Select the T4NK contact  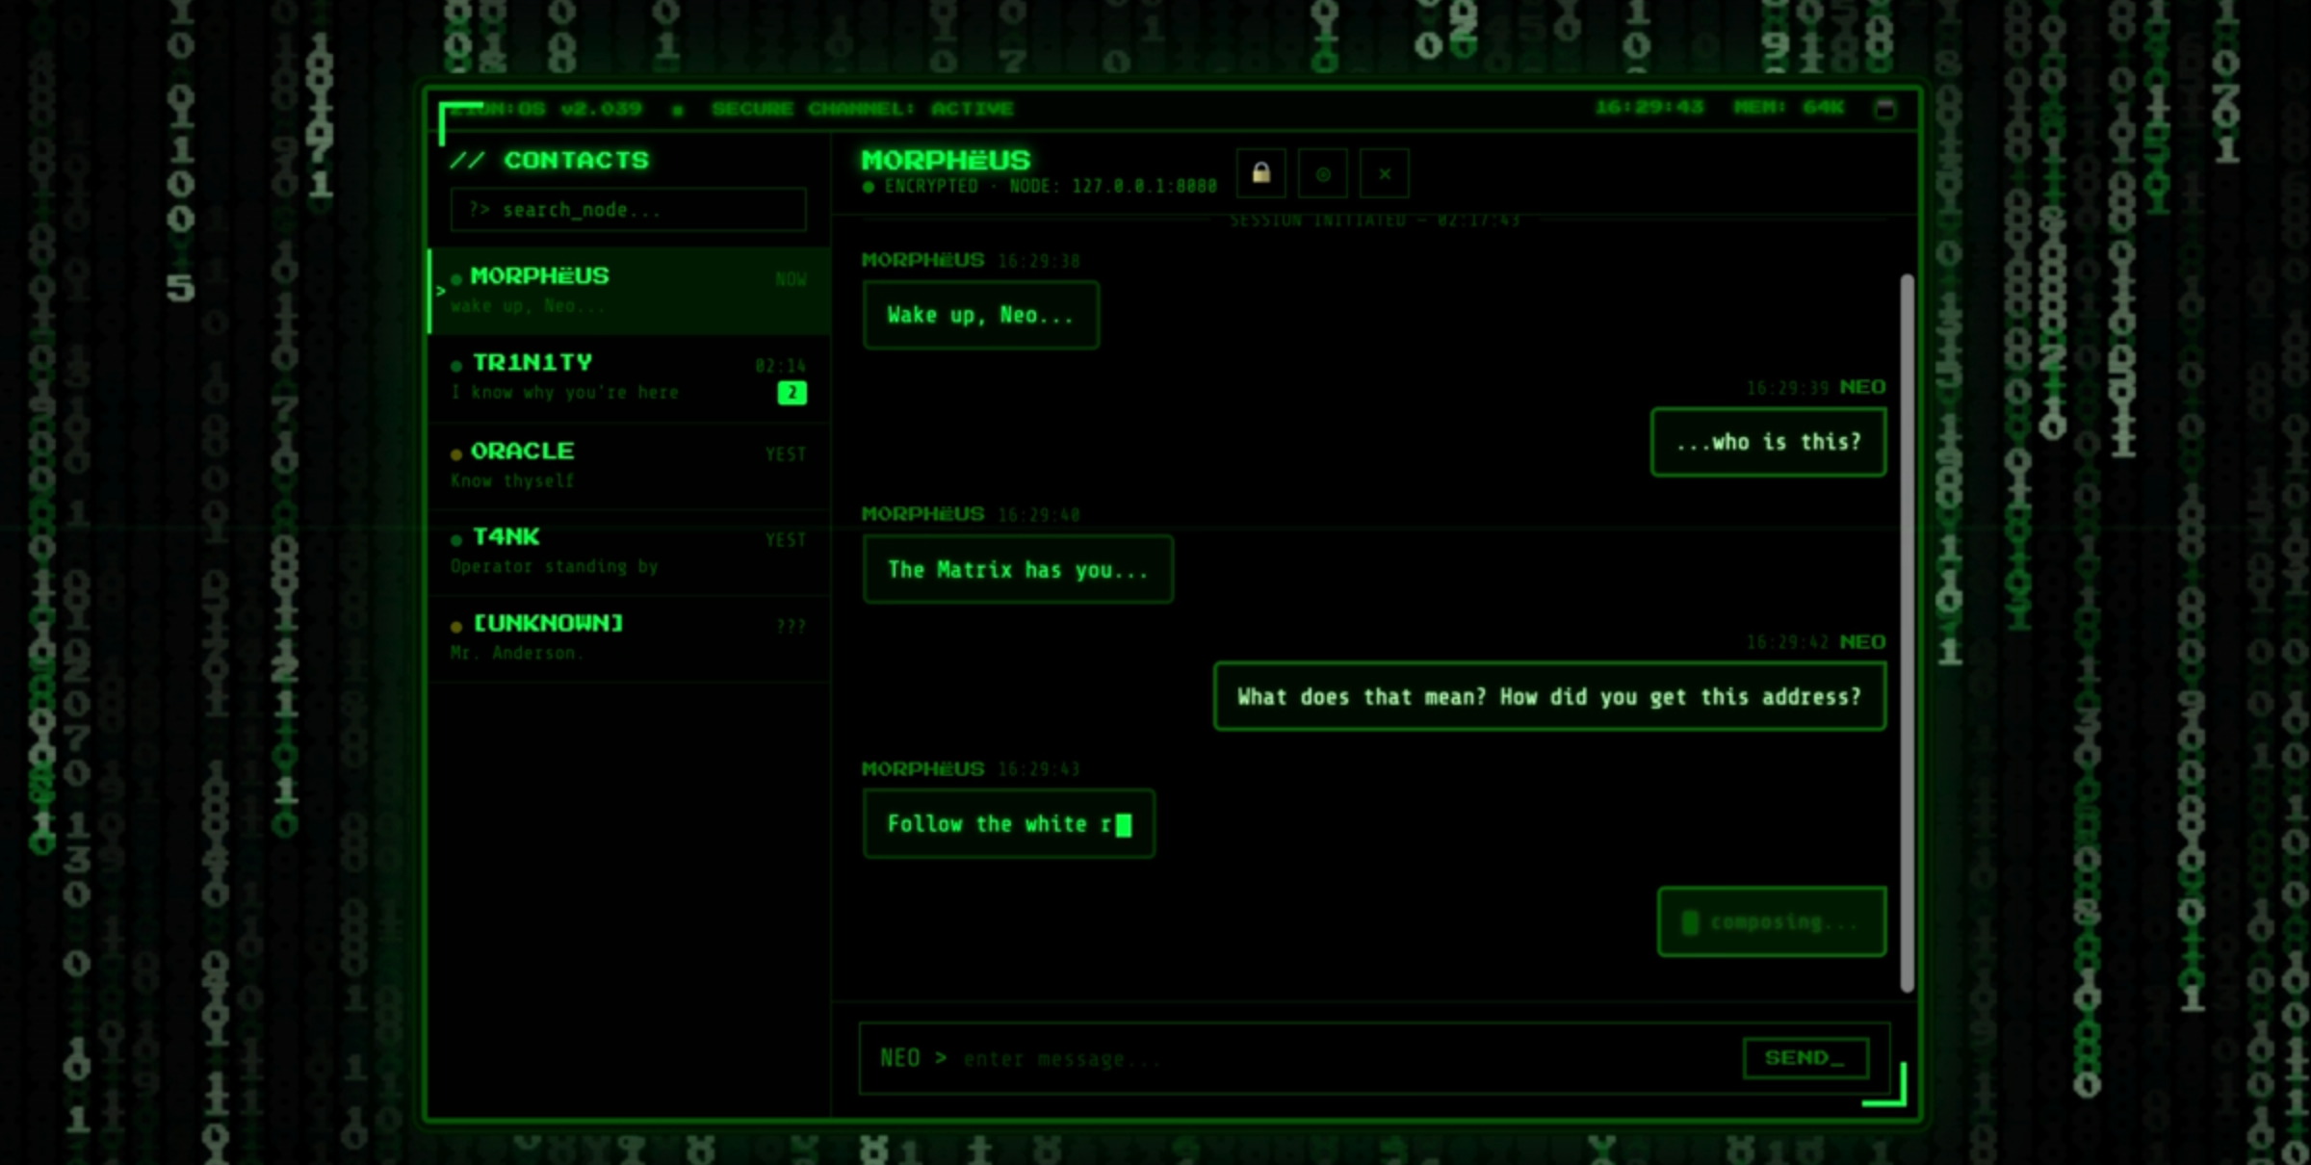coord(630,552)
